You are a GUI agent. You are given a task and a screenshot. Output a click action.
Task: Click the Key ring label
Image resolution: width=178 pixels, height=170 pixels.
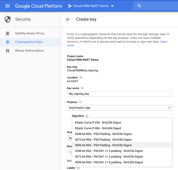click(72, 67)
